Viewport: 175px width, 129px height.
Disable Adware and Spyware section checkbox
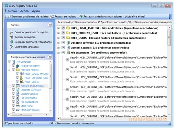coord(14,86)
